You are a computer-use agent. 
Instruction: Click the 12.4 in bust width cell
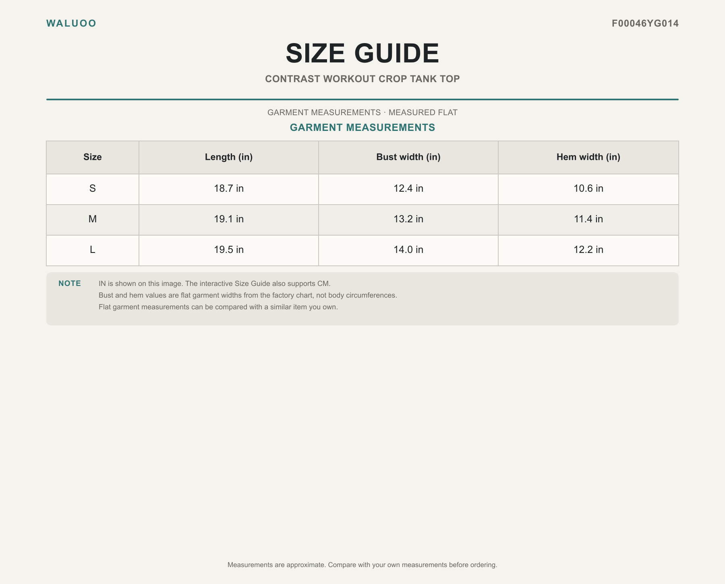point(408,188)
